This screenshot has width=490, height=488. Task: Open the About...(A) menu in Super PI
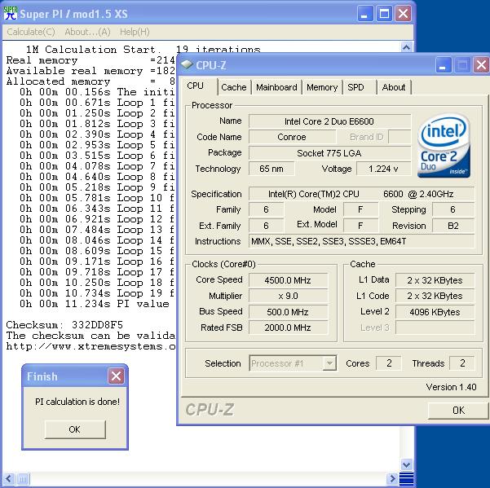(87, 32)
